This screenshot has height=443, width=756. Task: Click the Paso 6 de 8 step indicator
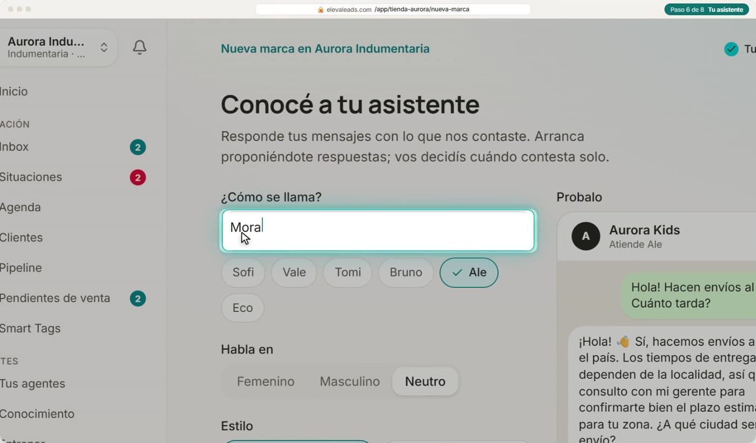click(x=706, y=10)
